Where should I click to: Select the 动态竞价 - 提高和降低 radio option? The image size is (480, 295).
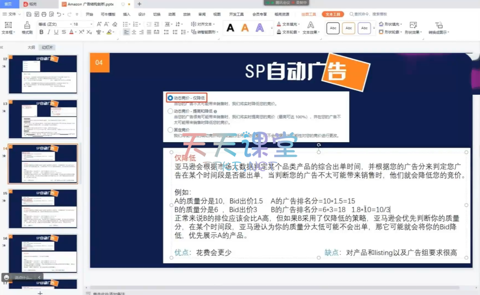pos(170,111)
